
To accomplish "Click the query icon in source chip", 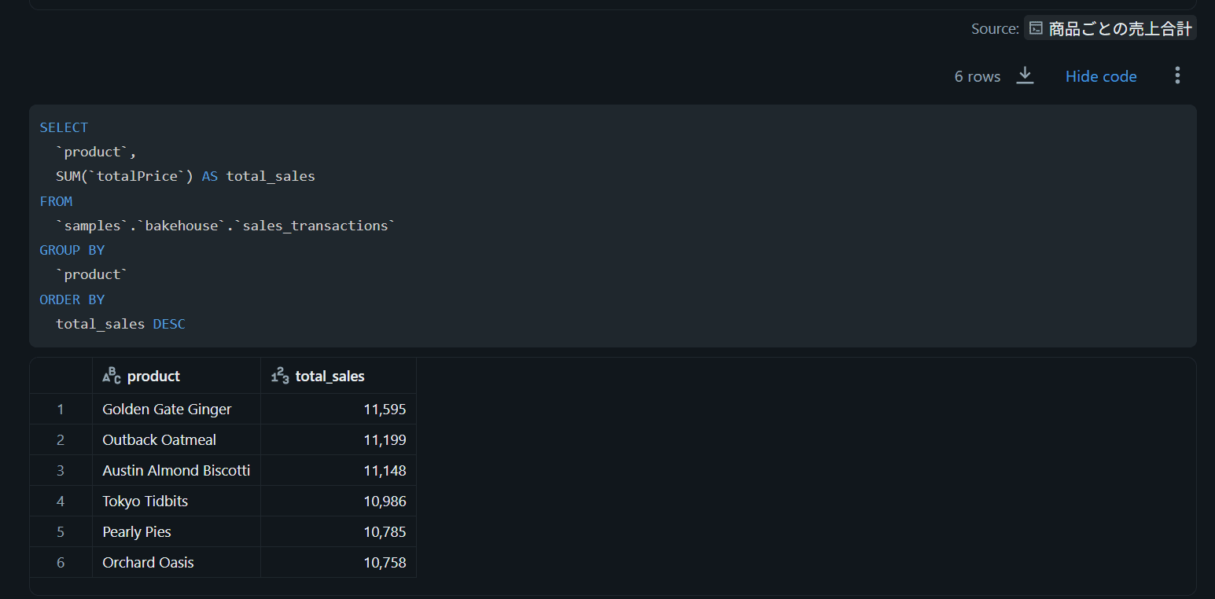I will (1036, 28).
